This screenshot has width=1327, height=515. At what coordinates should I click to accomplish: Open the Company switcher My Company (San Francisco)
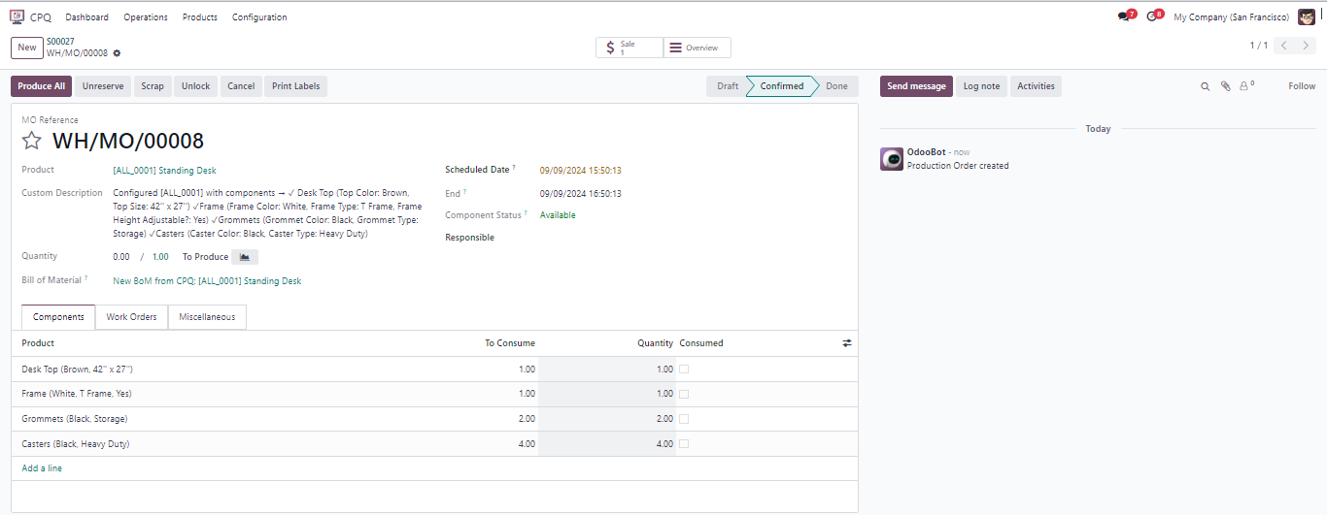coord(1231,17)
